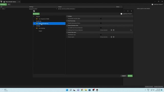Check Disable Multisample Effects

coord(101,23)
